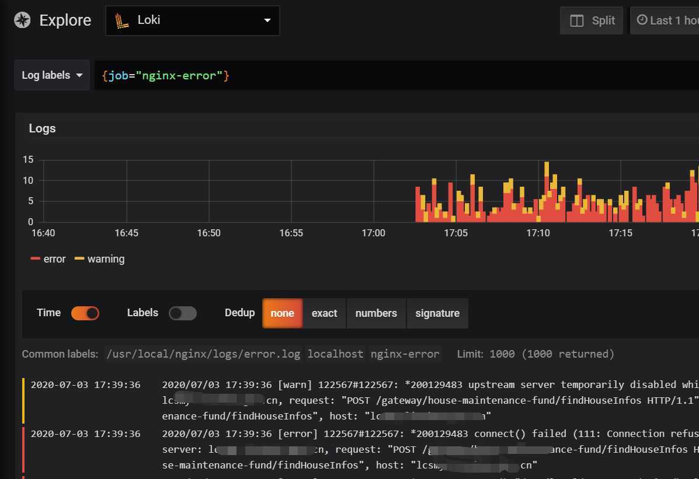
Task: Click the timestamp of the error log row
Action: tap(86, 434)
